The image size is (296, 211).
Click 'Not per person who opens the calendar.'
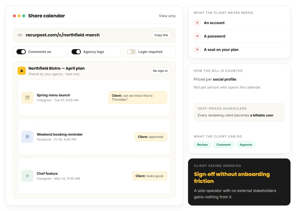(227, 87)
